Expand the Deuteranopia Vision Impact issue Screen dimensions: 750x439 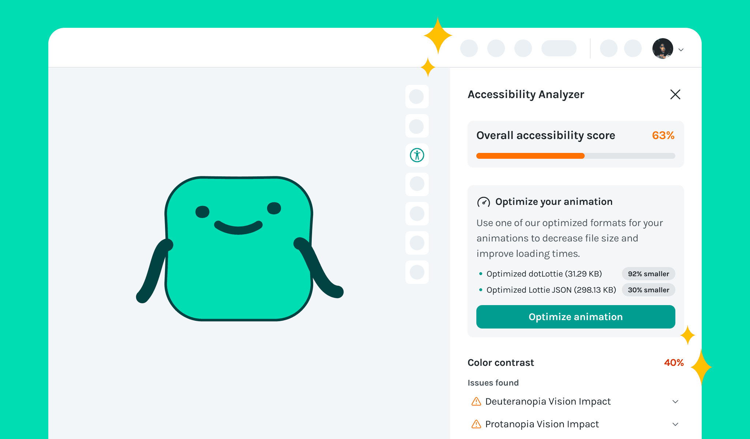tap(675, 402)
